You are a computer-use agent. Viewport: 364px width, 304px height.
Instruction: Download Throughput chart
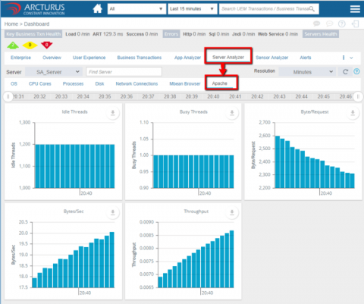(x=232, y=212)
